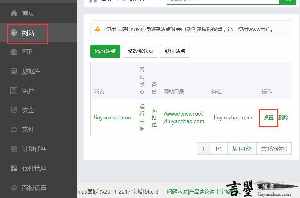Click the globe icon beside 网站
Viewport: 300px width, 198px height.
tap(14, 32)
